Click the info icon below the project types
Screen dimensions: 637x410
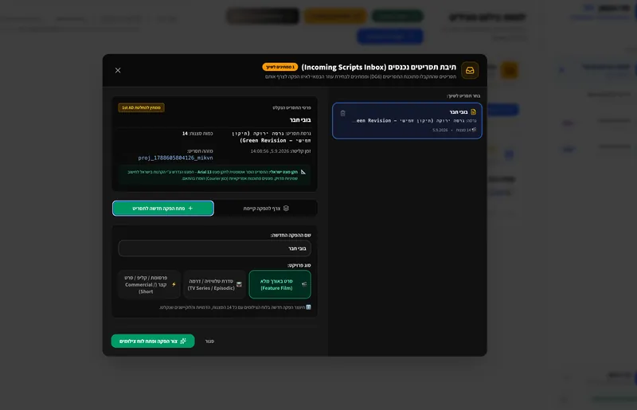click(308, 307)
